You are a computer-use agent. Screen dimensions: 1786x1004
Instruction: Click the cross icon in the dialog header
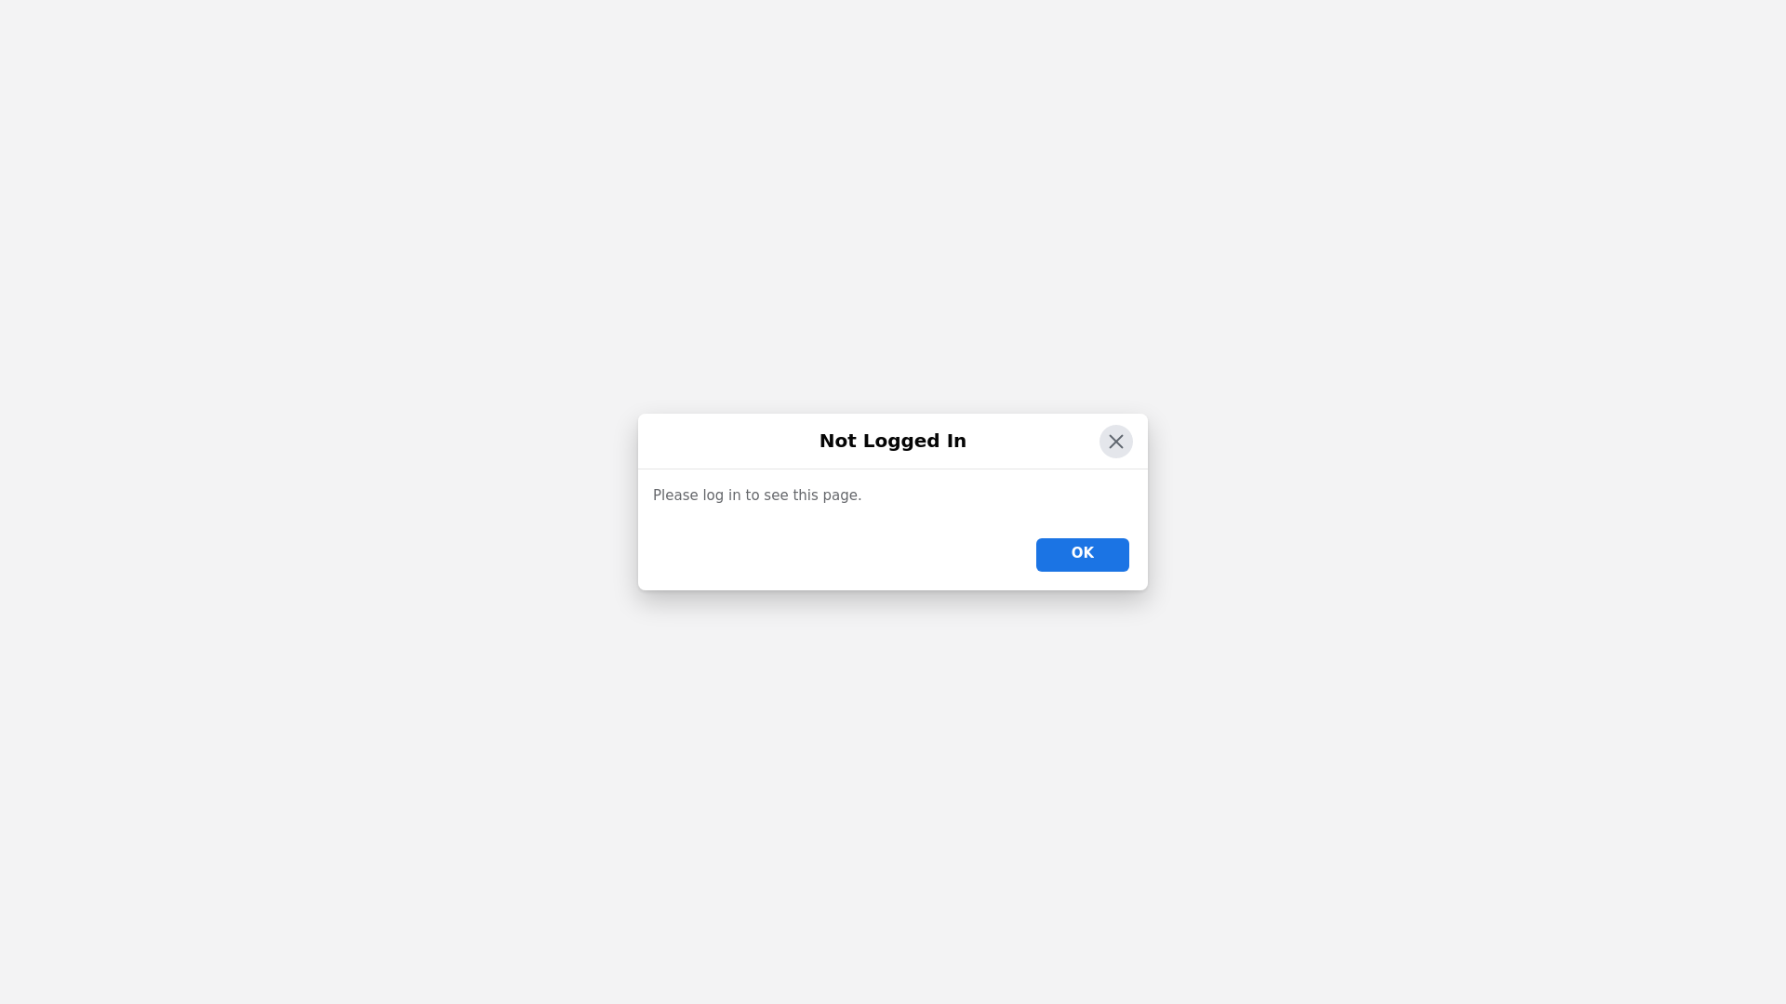click(1115, 442)
